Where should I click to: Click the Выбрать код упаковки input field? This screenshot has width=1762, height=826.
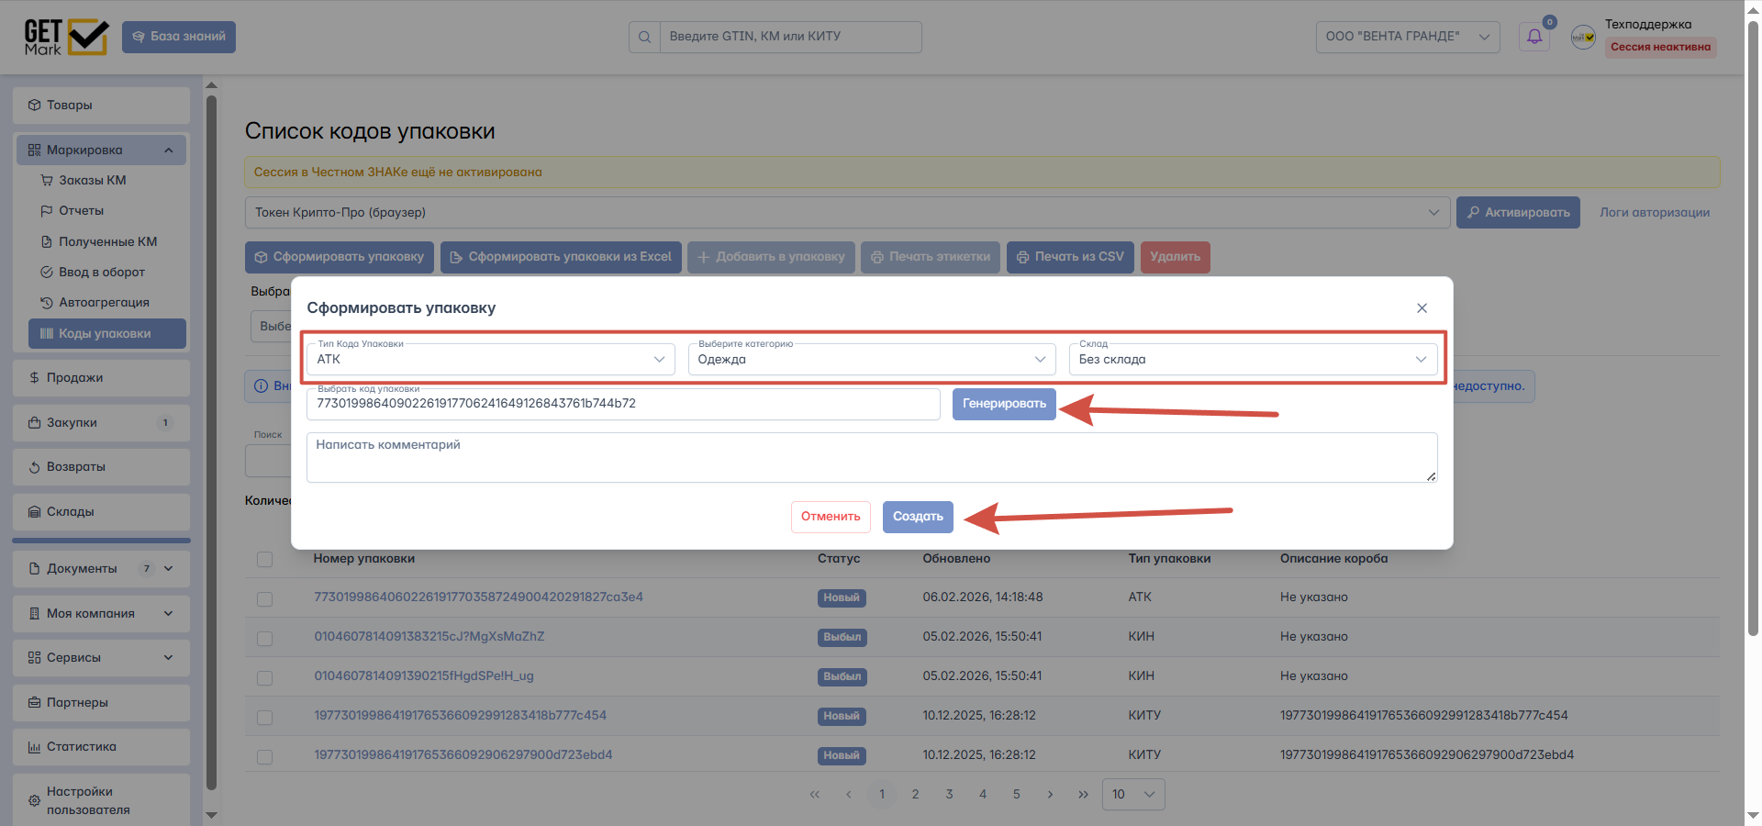point(623,404)
